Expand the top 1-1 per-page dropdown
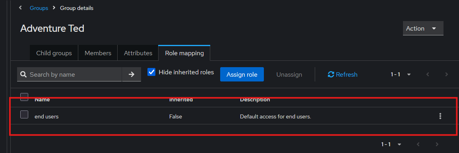 coord(401,74)
